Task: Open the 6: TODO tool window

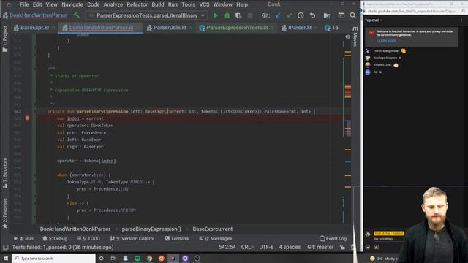Action: [x=88, y=239]
